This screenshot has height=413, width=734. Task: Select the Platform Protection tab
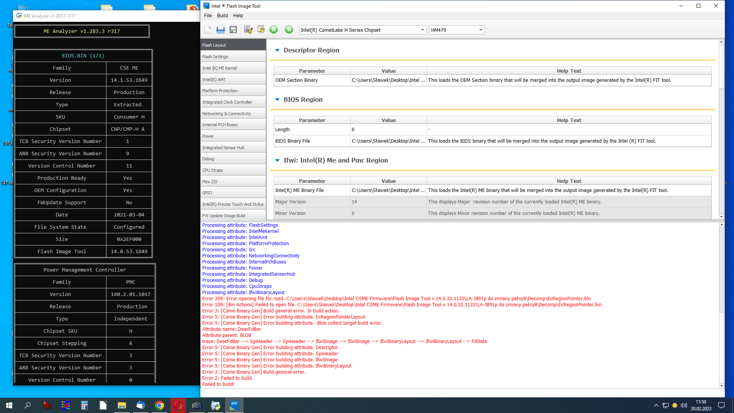[233, 91]
